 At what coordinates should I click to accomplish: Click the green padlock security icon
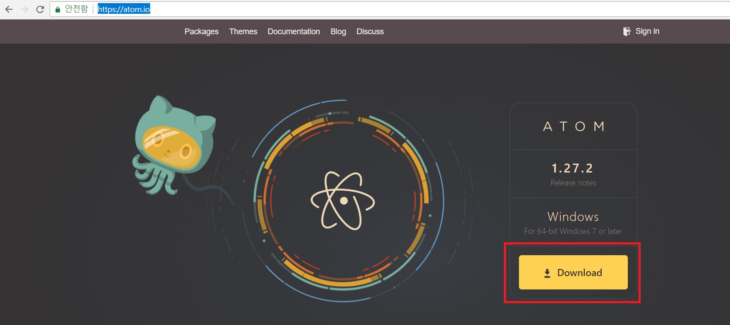58,9
